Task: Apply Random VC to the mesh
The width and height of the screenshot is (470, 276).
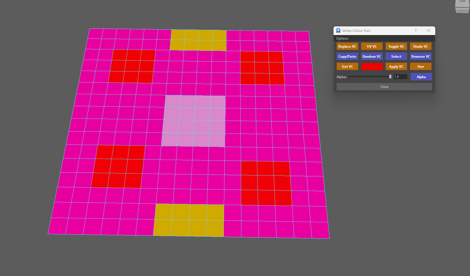Action: [372, 57]
